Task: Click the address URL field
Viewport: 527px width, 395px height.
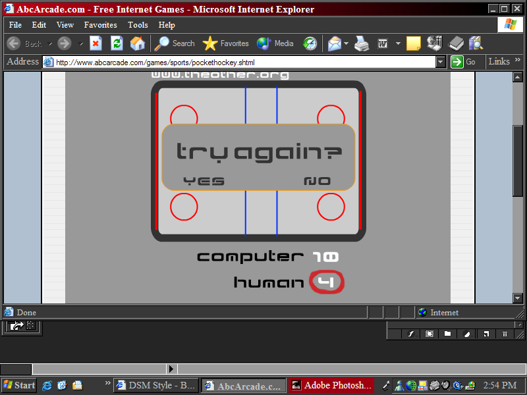Action: [x=244, y=63]
